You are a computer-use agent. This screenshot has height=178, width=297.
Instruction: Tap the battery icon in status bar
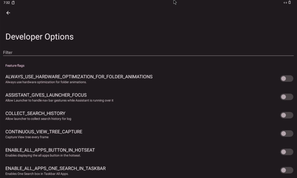click(x=290, y=2)
